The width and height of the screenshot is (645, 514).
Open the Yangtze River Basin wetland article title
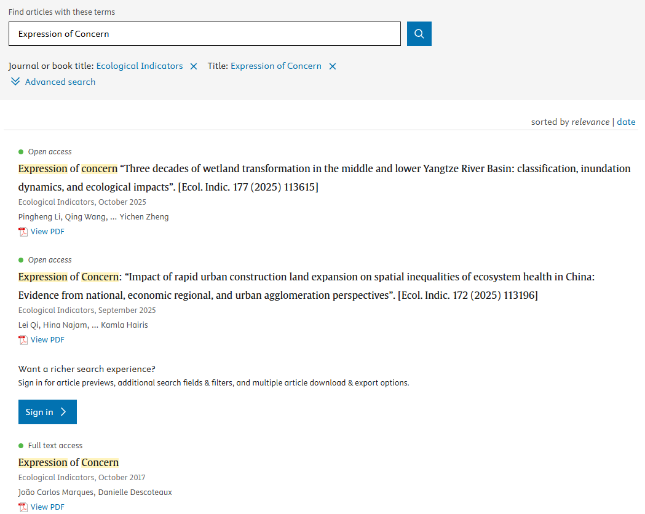(324, 169)
